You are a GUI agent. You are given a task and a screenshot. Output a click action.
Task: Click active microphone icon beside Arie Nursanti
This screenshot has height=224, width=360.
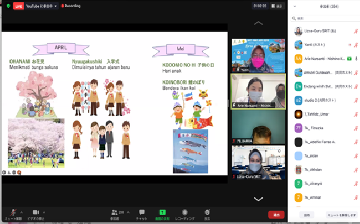coord(356,59)
